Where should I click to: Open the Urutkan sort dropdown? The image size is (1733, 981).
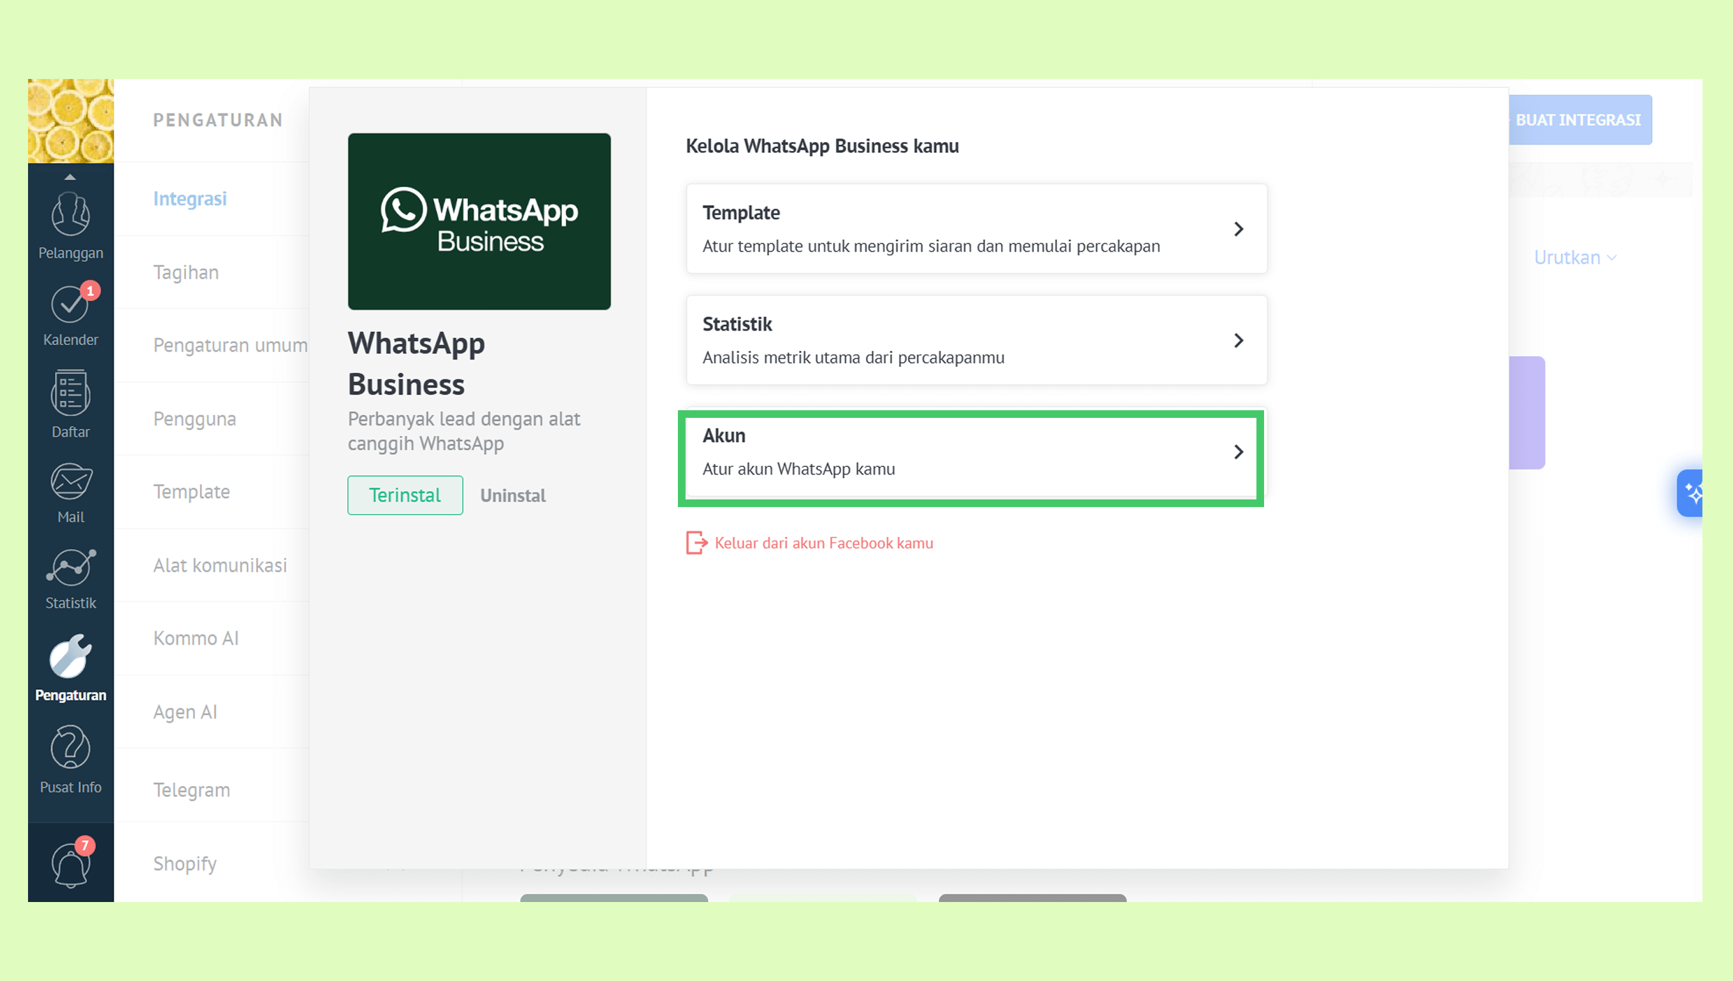[1576, 257]
